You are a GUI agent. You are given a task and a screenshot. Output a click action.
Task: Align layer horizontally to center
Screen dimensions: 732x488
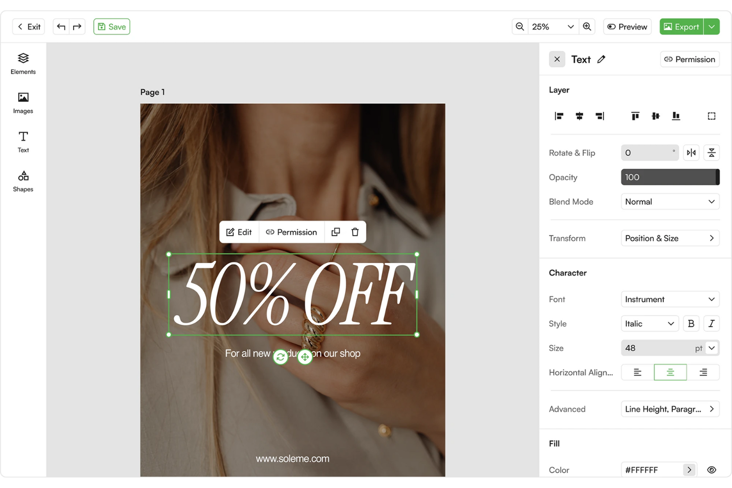coord(580,116)
